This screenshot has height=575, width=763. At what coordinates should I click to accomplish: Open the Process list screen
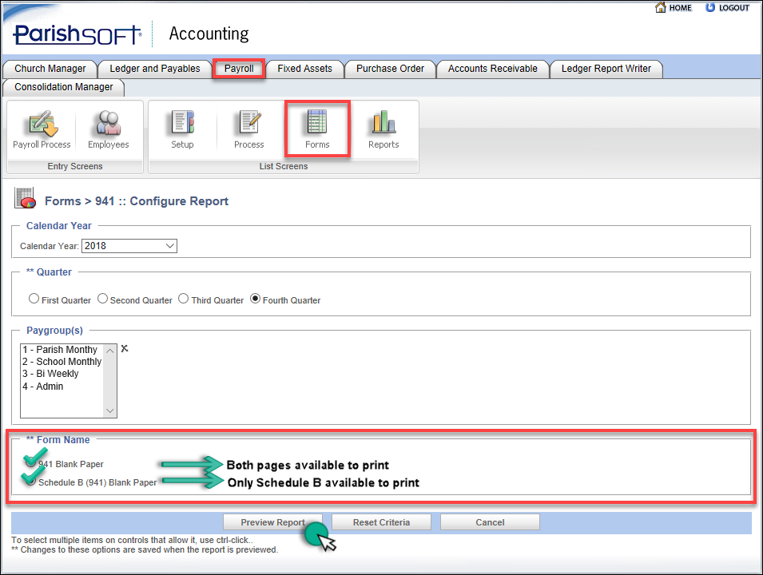[x=249, y=130]
